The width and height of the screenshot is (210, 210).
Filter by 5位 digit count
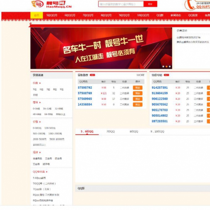tap(35, 89)
